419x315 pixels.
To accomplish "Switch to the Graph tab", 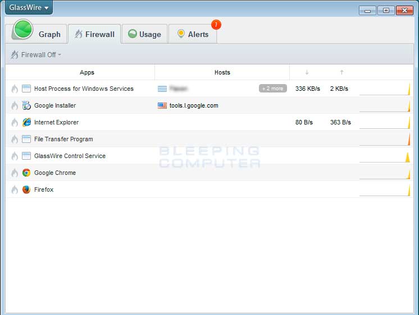I will 37,34.
